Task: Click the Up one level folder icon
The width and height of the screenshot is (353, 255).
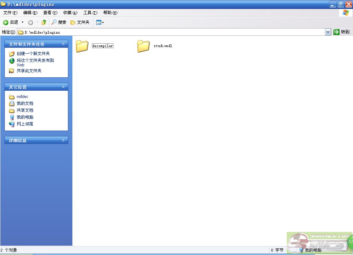Action: click(44, 22)
